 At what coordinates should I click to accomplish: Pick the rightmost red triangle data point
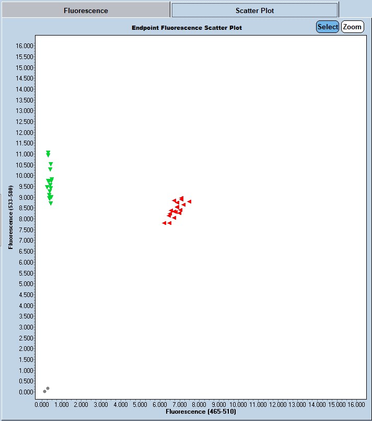point(189,201)
